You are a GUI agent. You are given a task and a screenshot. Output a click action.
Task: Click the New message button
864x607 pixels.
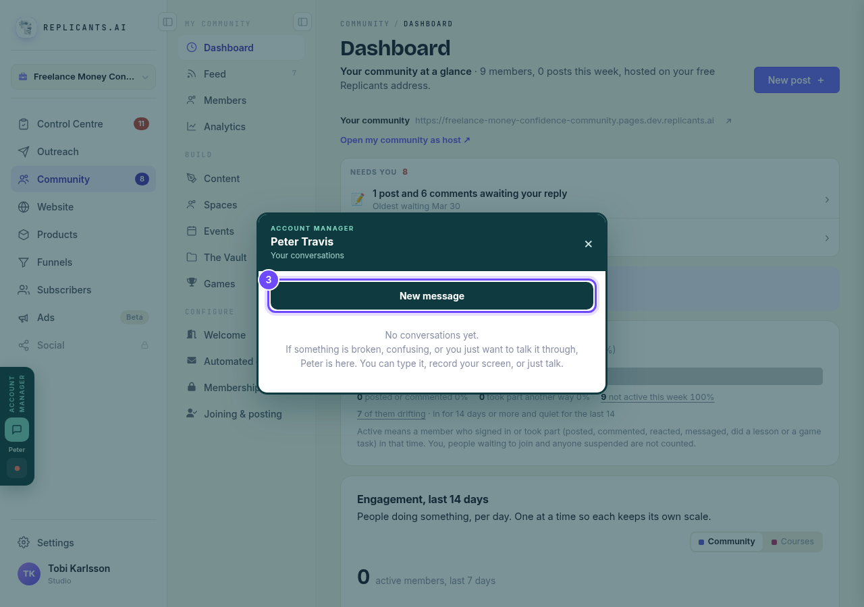432,296
